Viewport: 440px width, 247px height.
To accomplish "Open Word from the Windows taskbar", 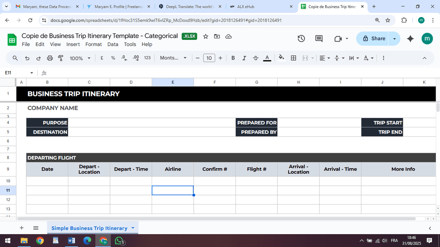I will (71, 241).
